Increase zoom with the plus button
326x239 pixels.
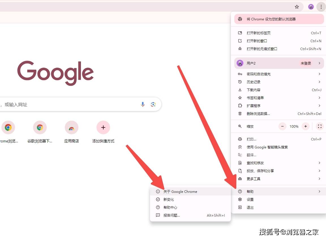tap(306, 126)
